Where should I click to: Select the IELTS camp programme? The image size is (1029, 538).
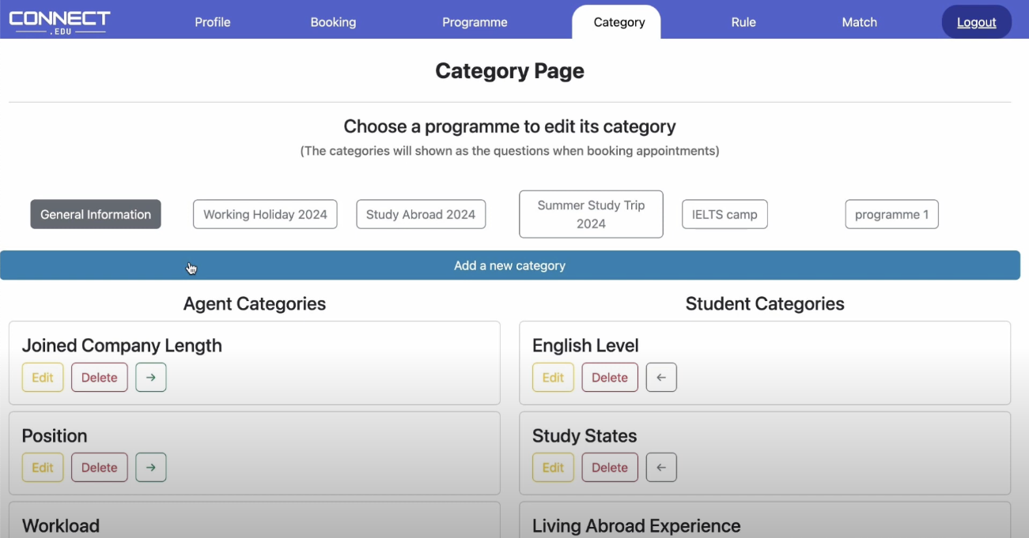(724, 214)
